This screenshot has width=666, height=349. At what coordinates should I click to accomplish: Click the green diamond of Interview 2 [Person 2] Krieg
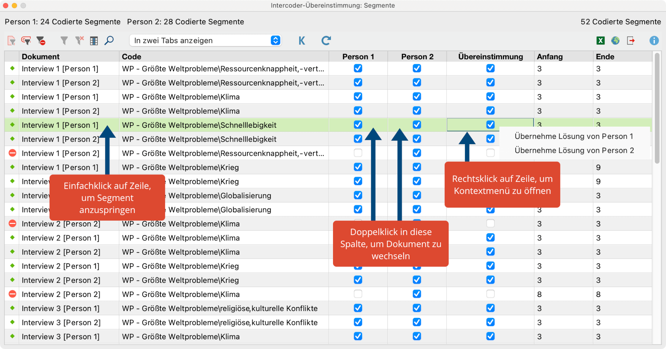coord(12,280)
